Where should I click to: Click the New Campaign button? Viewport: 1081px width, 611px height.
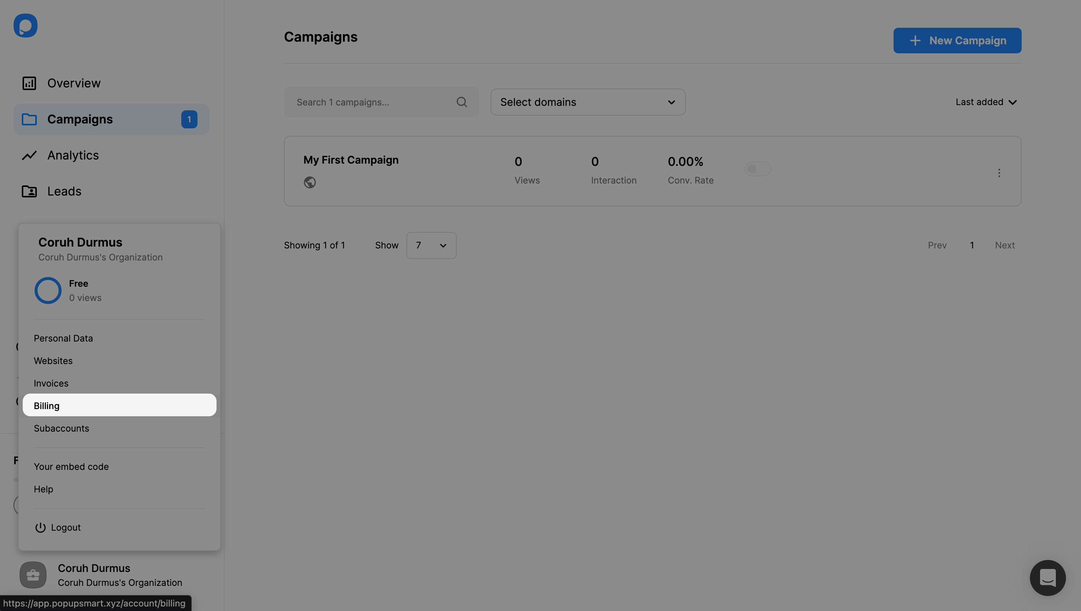pyautogui.click(x=957, y=40)
